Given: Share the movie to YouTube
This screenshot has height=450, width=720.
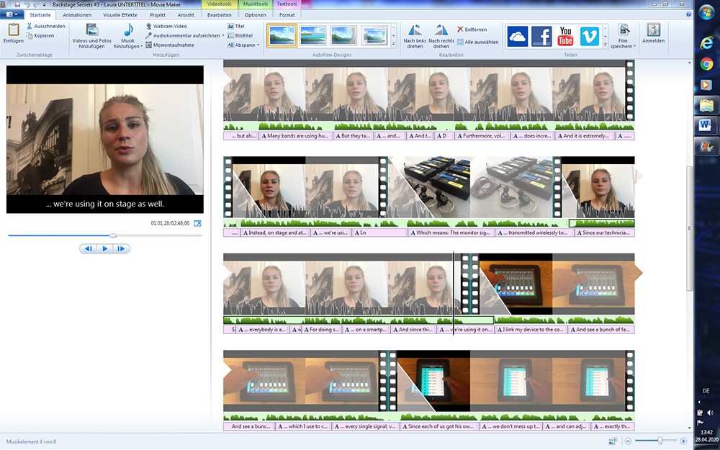Looking at the screenshot, I should coord(565,36).
